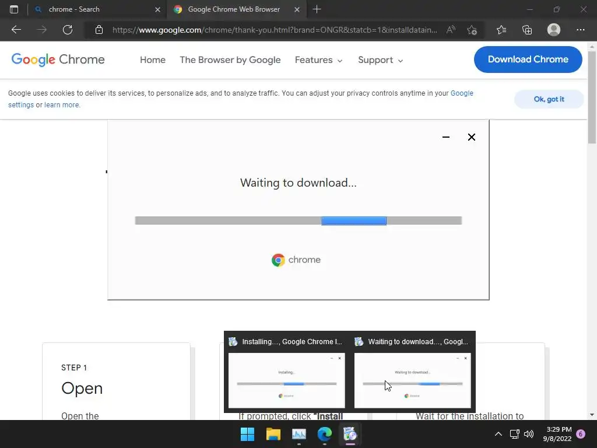Click the STEP 1 label text
Screen dimensions: 597x448
74,367
